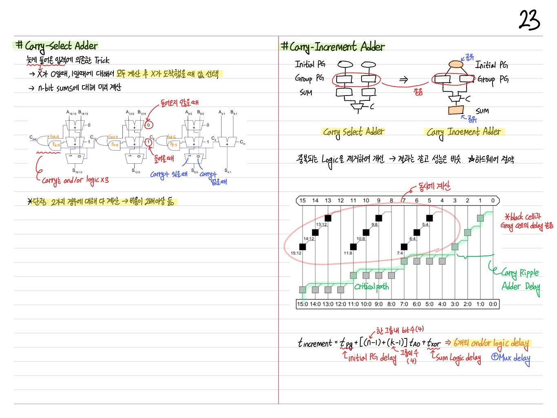Viewport: 557px width, 418px height.
Task: Click 'Initial PG' label left of Carry Select diagram
Action: pyautogui.click(x=310, y=64)
